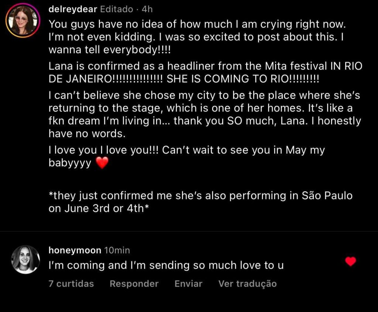Open honeymoon's profile avatar

[x=25, y=260]
